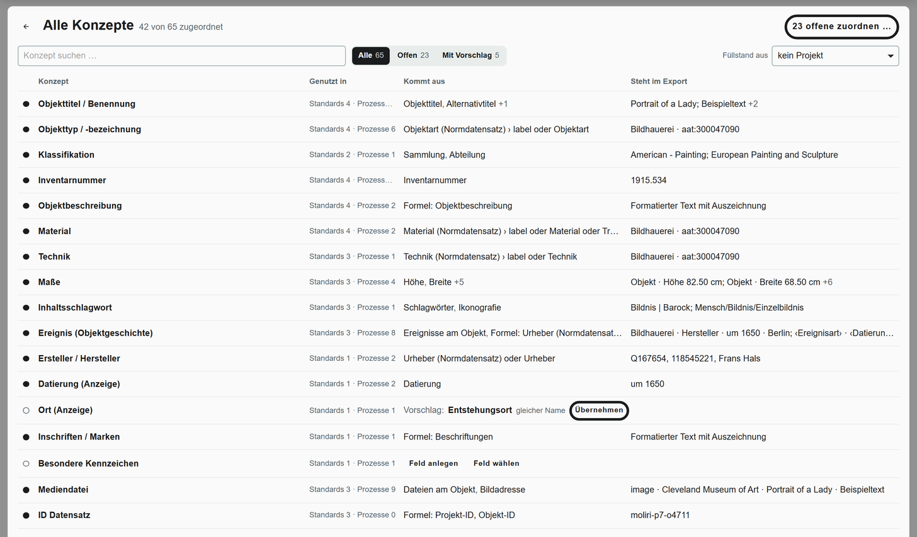Open the Objektbeschreibung concept

click(80, 206)
